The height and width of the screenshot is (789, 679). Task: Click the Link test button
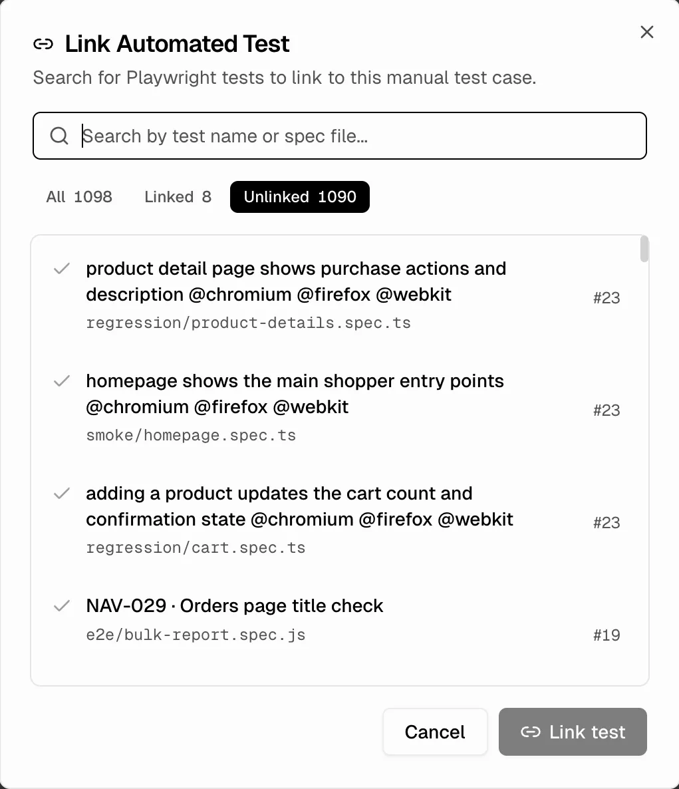pos(572,732)
